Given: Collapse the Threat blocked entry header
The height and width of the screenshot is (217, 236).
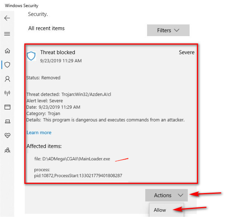Looking at the screenshot, I should [58, 52].
